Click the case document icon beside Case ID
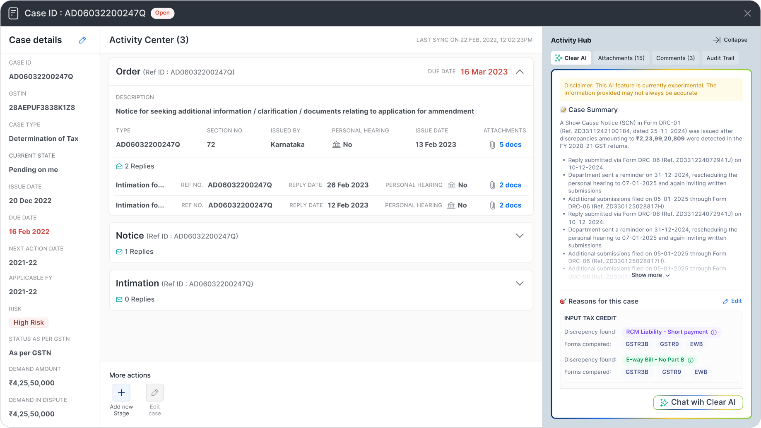This screenshot has height=428, width=761. (13, 13)
